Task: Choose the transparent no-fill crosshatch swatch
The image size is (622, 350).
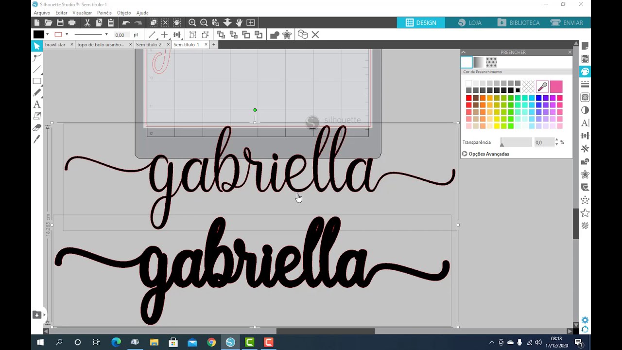Action: point(528,87)
